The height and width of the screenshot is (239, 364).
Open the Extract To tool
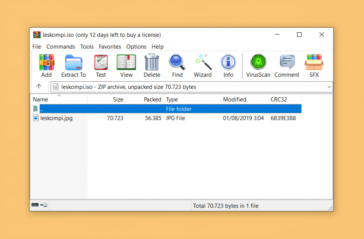click(74, 66)
